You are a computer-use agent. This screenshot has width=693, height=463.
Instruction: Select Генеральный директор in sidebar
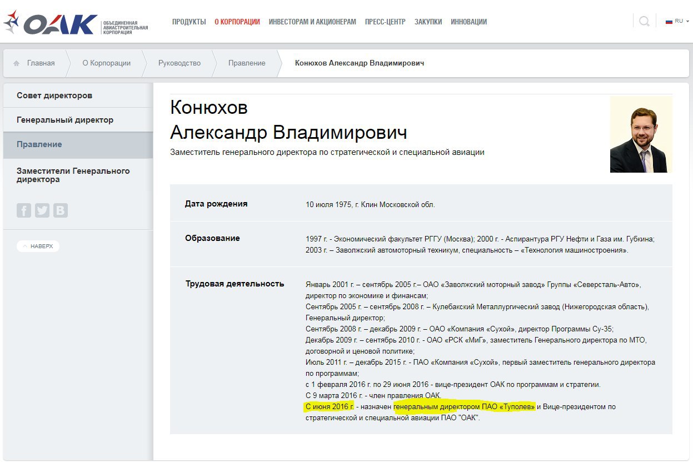(78, 120)
